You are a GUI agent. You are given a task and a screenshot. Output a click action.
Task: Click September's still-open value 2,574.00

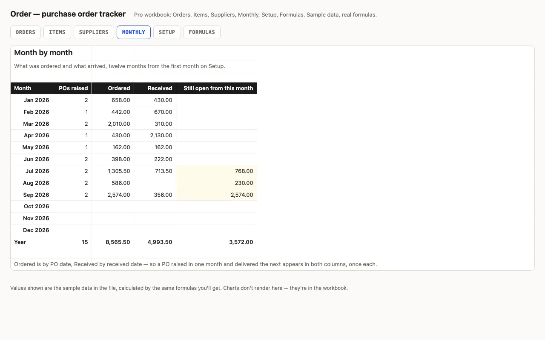(x=217, y=195)
